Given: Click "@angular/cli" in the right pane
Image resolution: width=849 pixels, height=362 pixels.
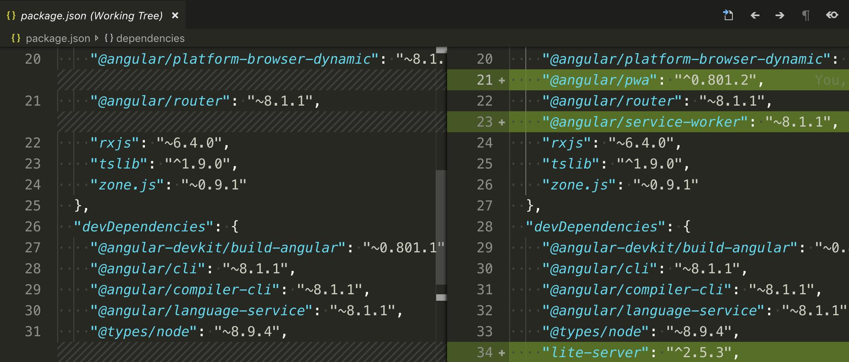Looking at the screenshot, I should click(600, 268).
